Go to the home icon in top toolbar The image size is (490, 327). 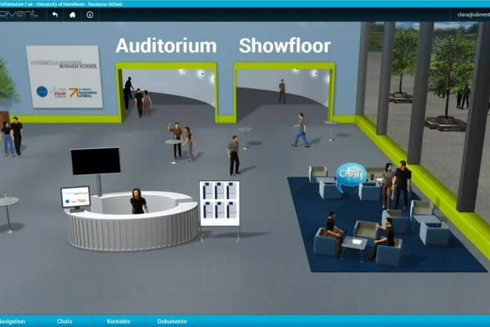pos(72,15)
